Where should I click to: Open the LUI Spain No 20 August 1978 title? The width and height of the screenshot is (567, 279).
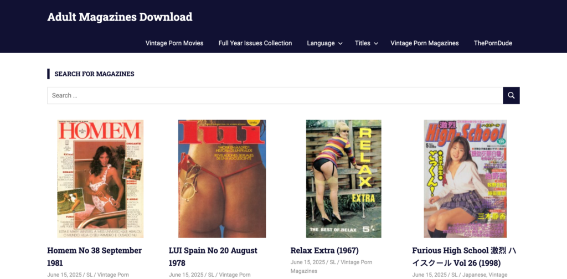tap(213, 257)
